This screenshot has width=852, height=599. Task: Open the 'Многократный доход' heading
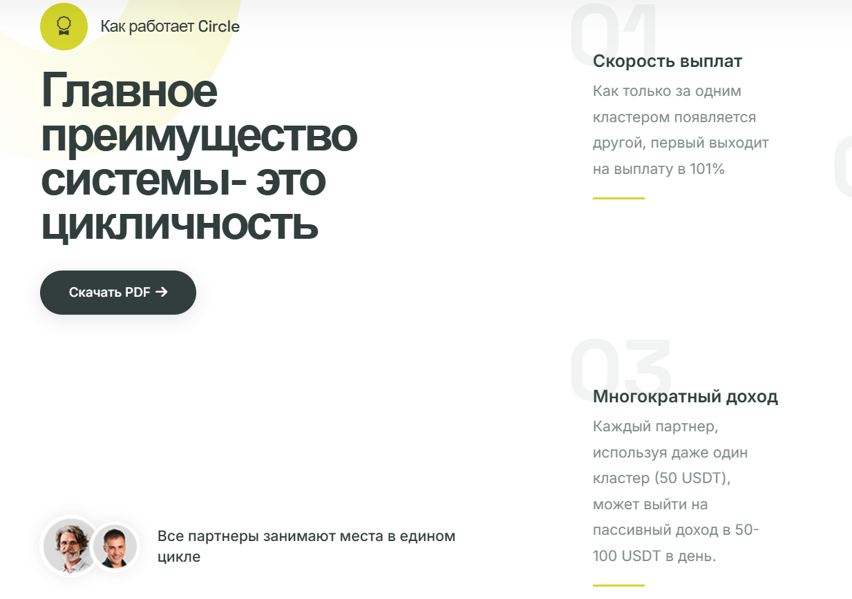click(685, 397)
